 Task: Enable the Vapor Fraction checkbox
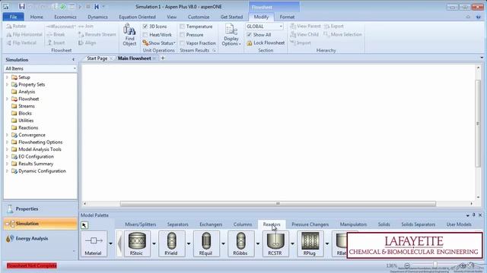tap(183, 43)
